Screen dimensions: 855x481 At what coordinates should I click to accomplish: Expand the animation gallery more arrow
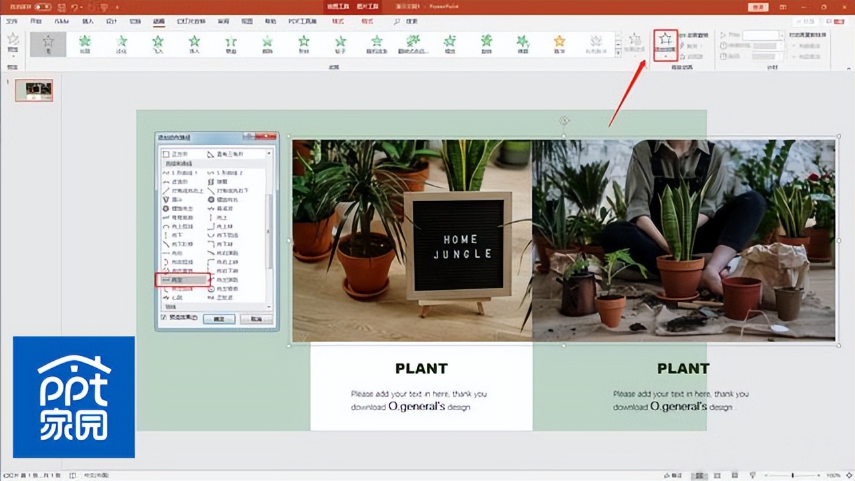tap(618, 53)
